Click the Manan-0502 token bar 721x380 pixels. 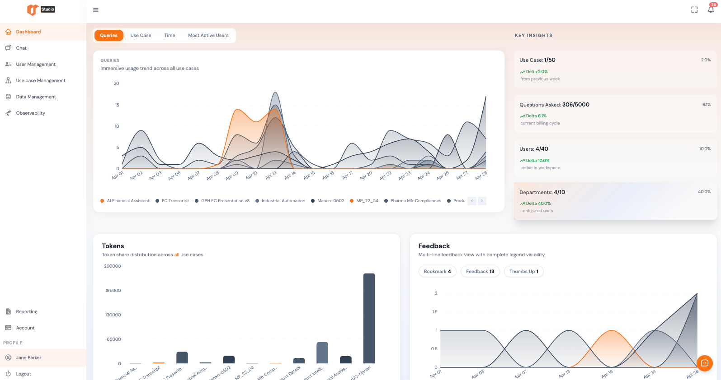coord(229,360)
